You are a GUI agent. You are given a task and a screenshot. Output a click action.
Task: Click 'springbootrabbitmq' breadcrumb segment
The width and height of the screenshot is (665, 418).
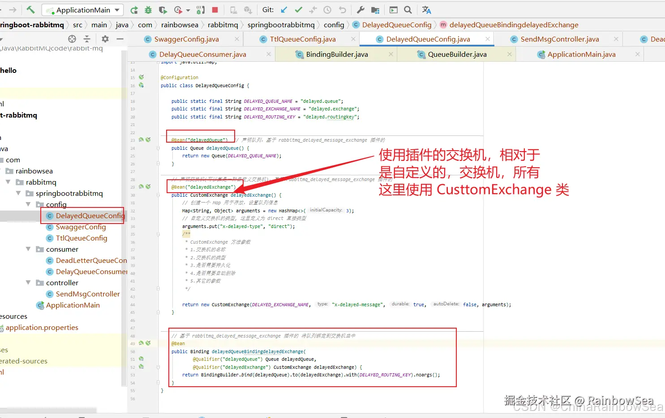tap(281, 25)
